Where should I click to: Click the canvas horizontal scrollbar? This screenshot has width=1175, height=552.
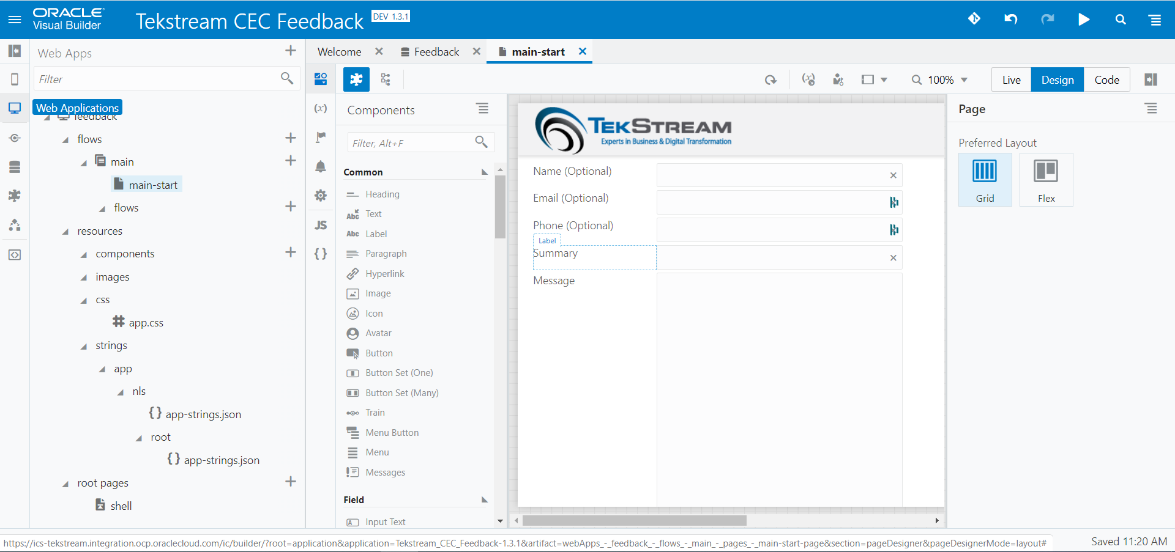point(635,521)
